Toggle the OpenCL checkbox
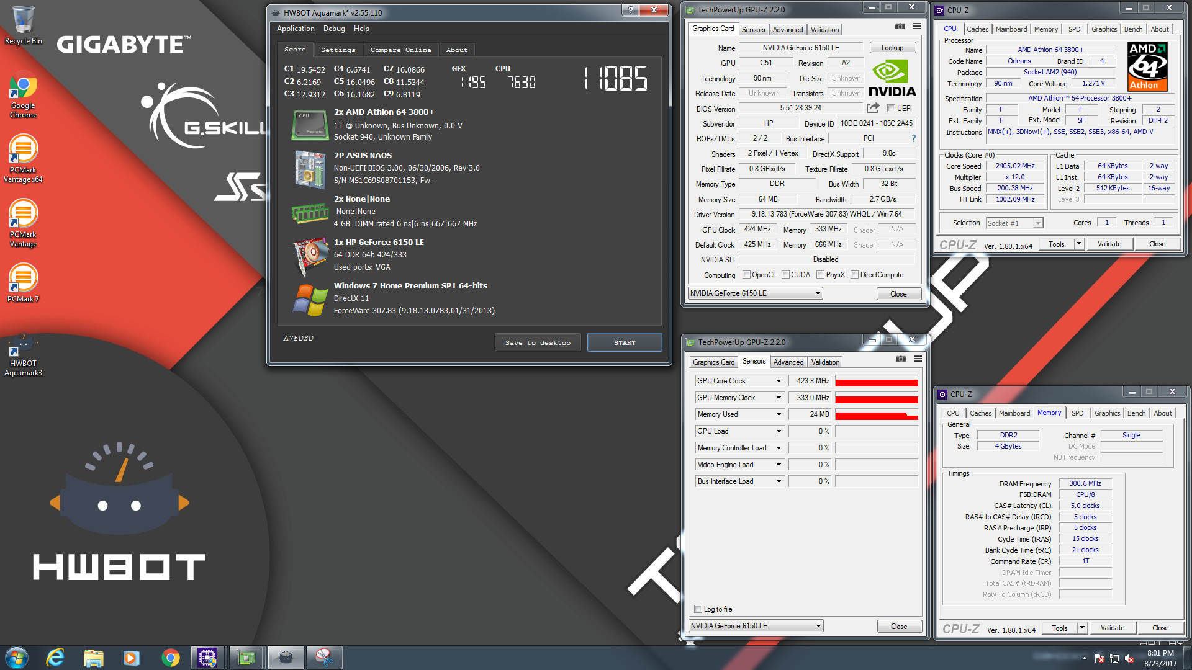The image size is (1192, 670). click(x=747, y=275)
